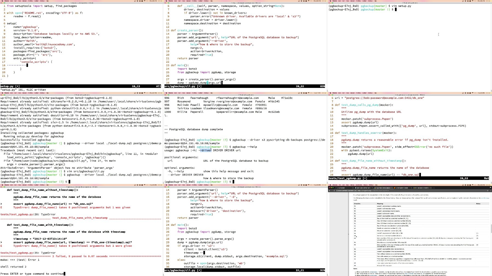Click 'def create_parser():' in the window showing __call__
Viewport: 492px width, 276px height.
click(x=187, y=30)
